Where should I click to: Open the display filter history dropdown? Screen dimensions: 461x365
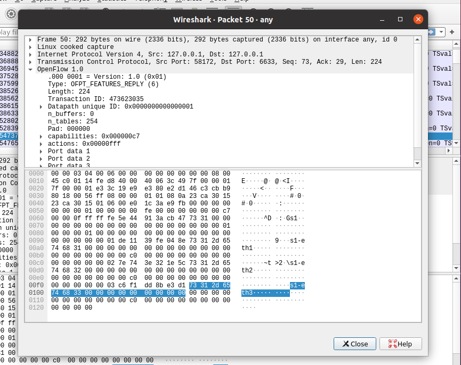tap(441, 32)
